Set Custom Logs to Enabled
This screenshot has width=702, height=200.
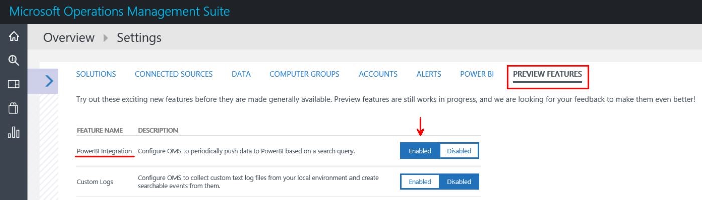click(x=420, y=182)
